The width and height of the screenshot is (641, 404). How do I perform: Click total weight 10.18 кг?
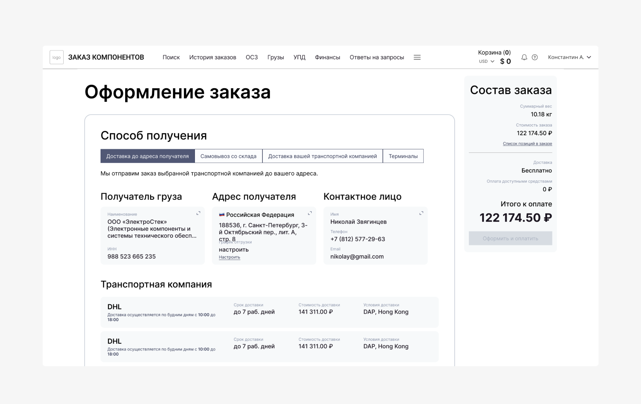[541, 114]
